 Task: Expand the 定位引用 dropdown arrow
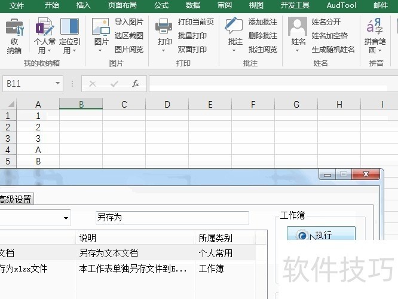point(74,51)
